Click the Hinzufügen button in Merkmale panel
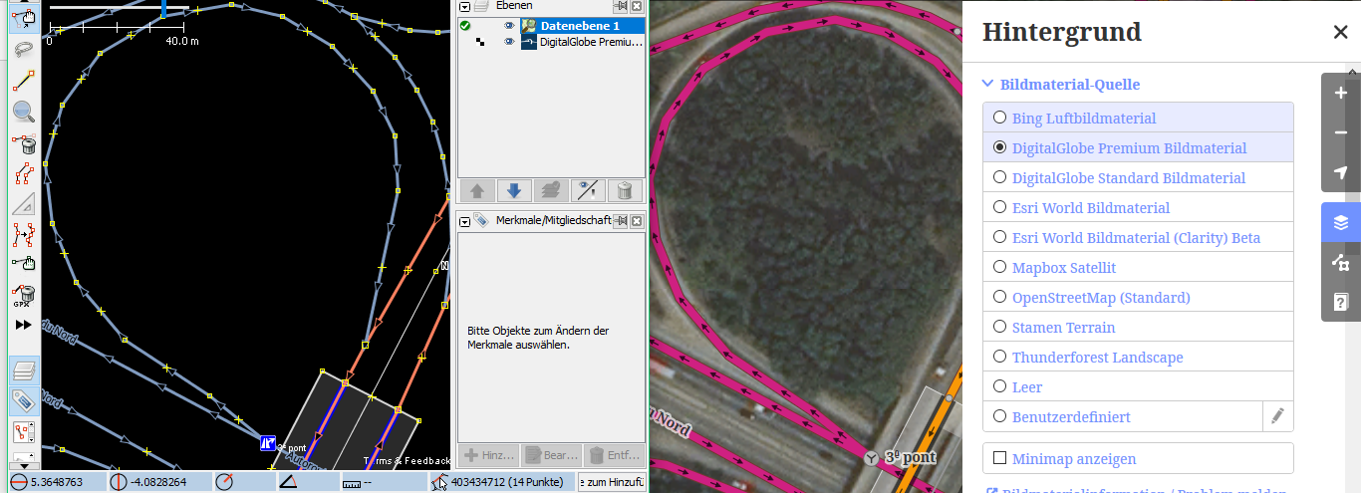This screenshot has height=493, width=1361. click(x=487, y=455)
